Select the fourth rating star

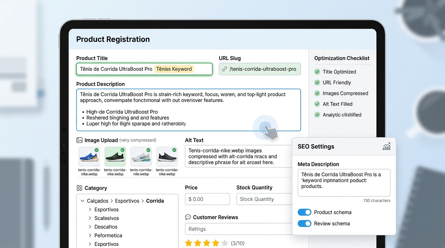tap(216, 243)
